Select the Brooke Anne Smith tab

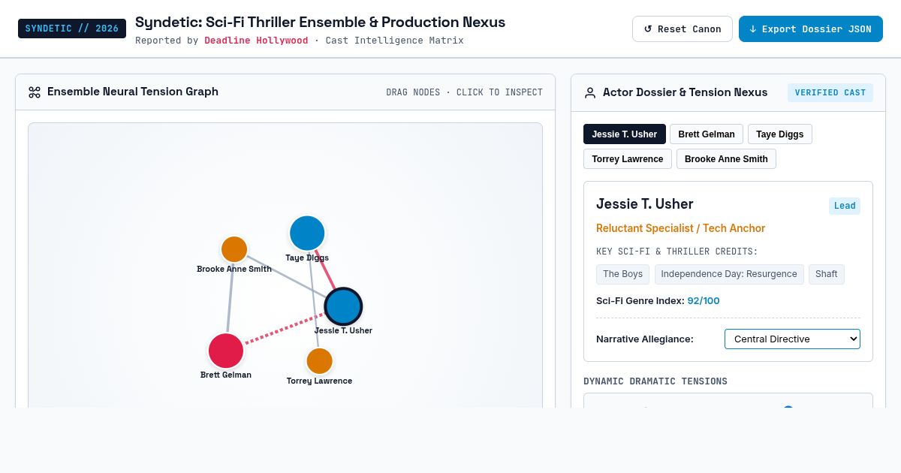coord(726,159)
